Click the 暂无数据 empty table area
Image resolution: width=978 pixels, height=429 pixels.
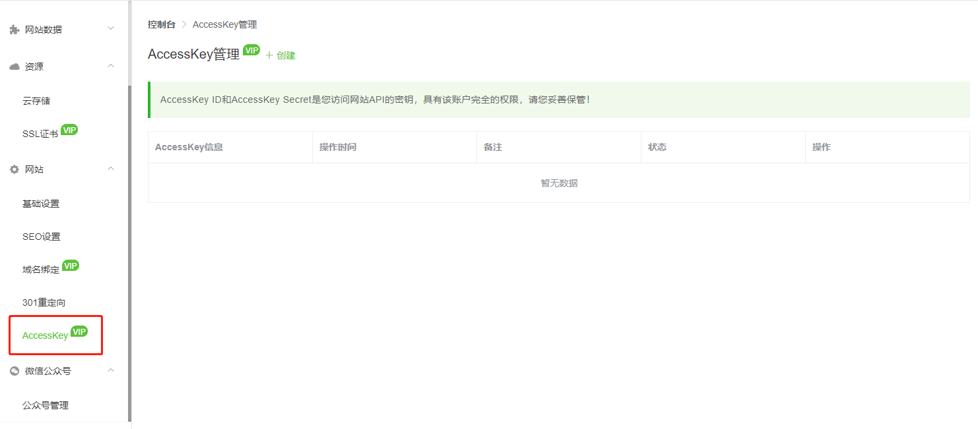pyautogui.click(x=559, y=183)
